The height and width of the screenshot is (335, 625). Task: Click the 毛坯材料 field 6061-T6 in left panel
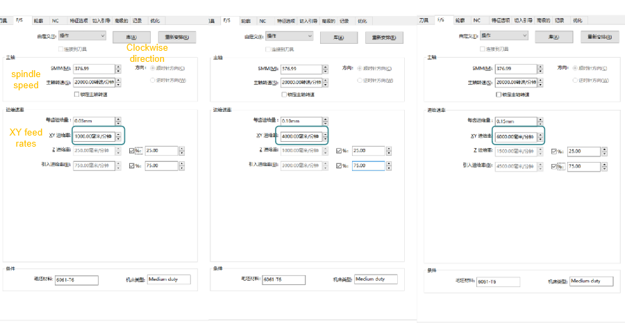tap(76, 280)
